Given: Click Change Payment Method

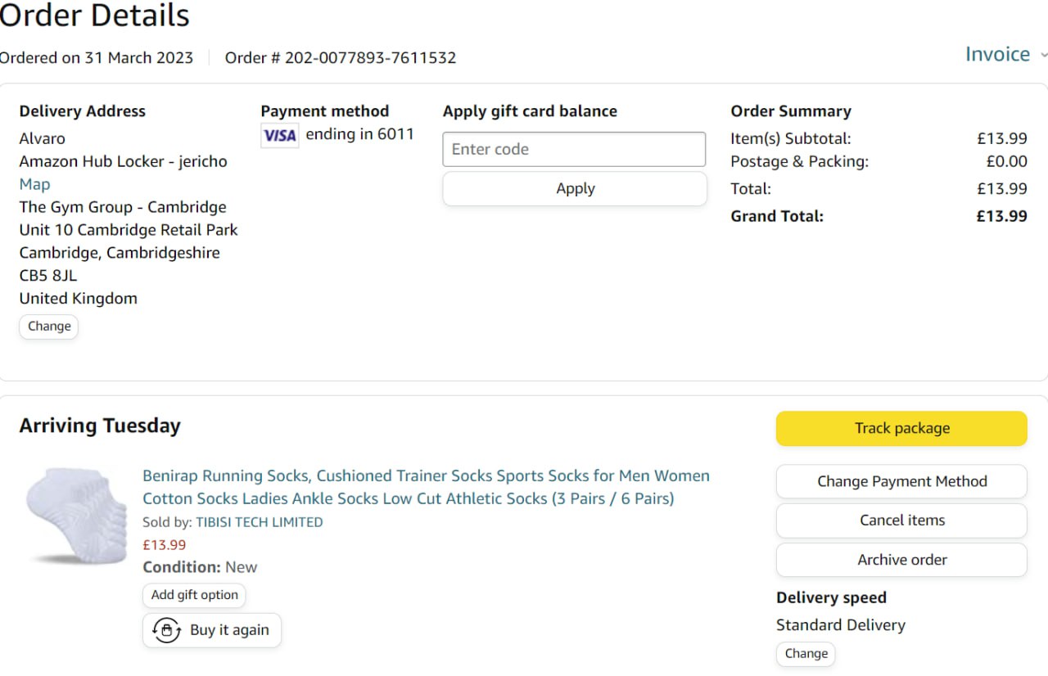Looking at the screenshot, I should coord(901,481).
